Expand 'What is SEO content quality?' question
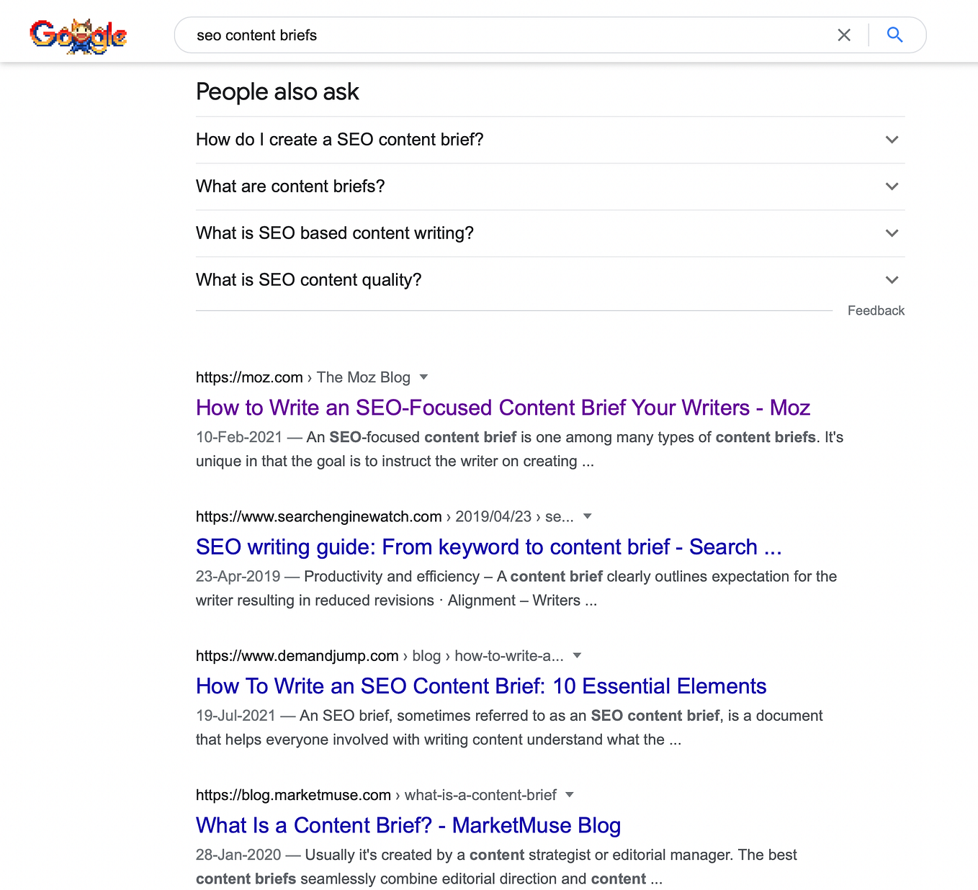 [550, 280]
